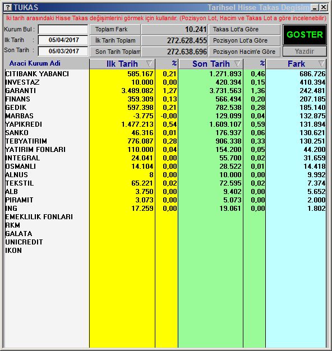Viewport: 332px width, 351px height.
Task: Open the Fark column sort arrow
Action: click(322, 64)
